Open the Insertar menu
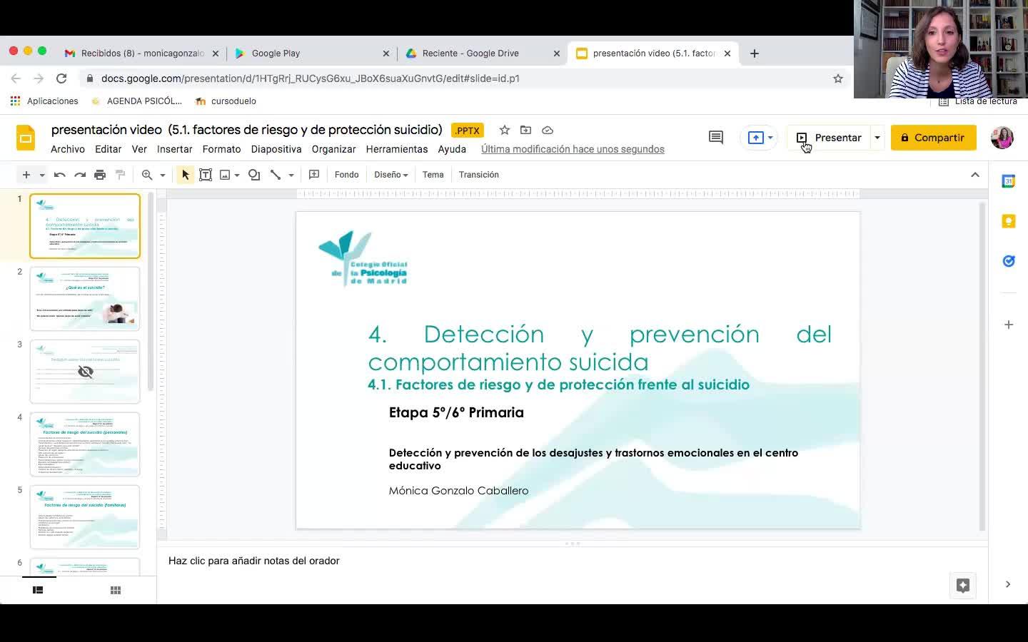The height and width of the screenshot is (642, 1028). (175, 149)
